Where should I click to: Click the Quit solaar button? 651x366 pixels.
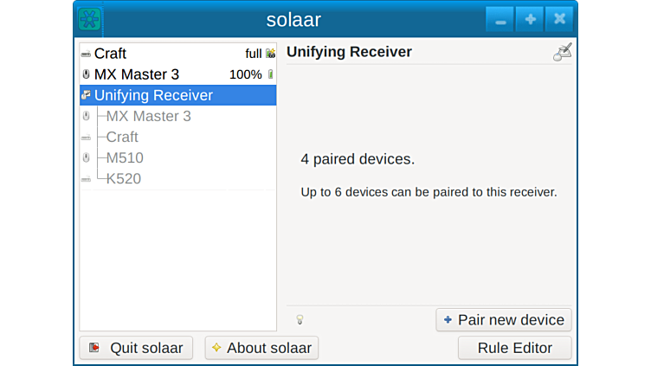coord(136,348)
